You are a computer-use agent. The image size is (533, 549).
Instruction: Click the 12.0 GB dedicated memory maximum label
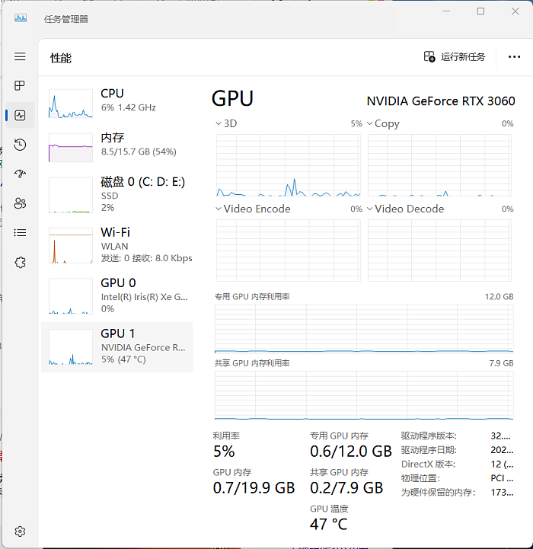pos(499,297)
